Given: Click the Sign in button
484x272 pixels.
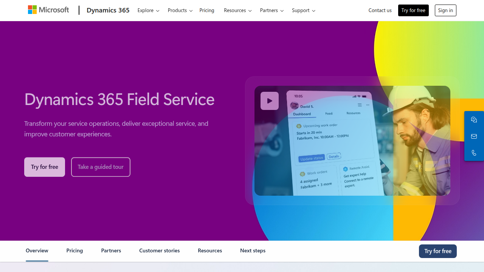Looking at the screenshot, I should [445, 11].
